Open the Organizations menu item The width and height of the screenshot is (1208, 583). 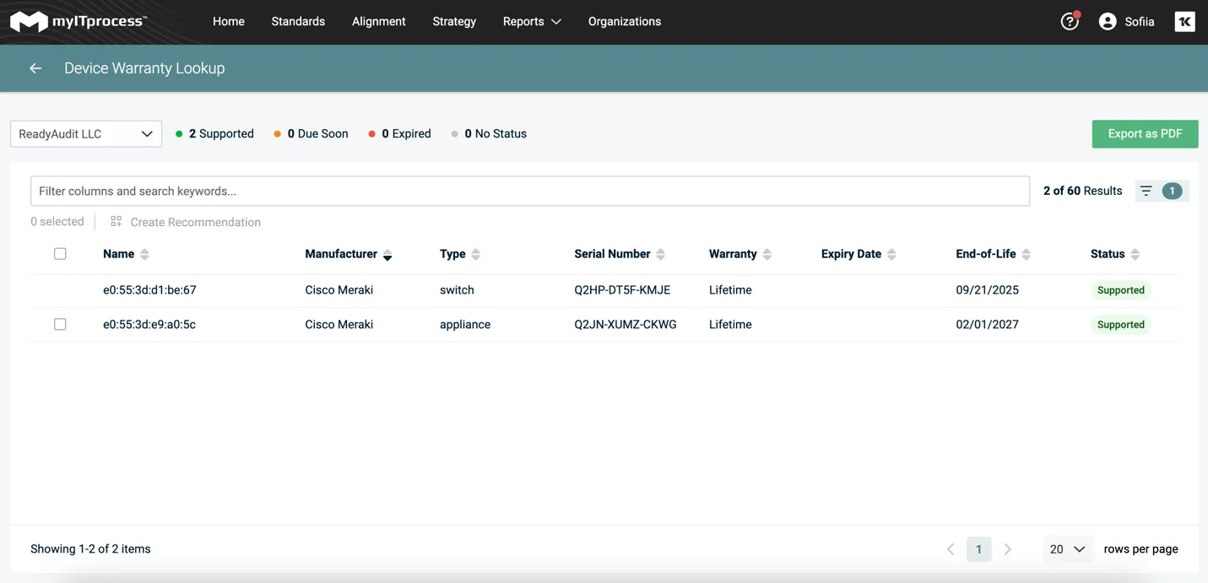[x=624, y=22]
